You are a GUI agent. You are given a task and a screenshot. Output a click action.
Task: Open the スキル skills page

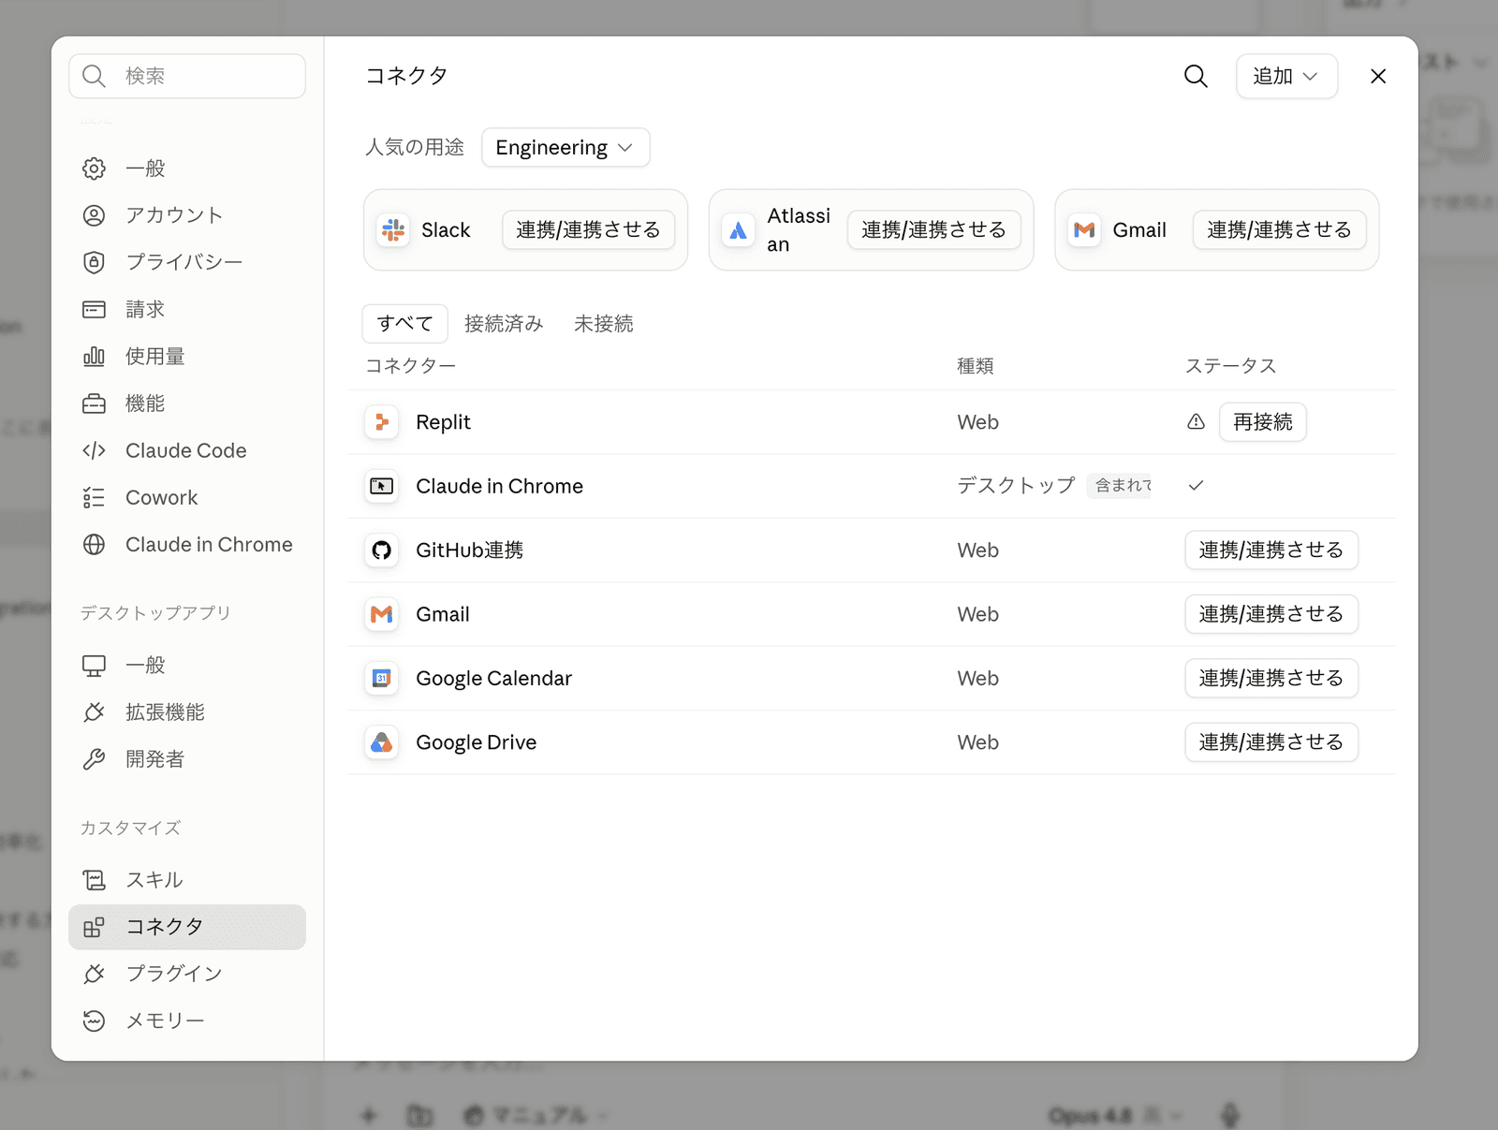(187, 879)
